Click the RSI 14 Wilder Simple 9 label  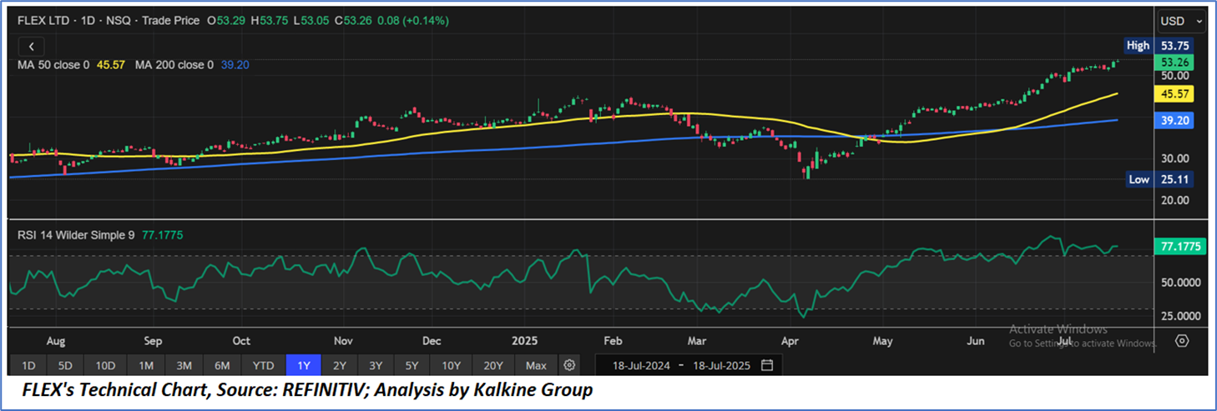(76, 235)
